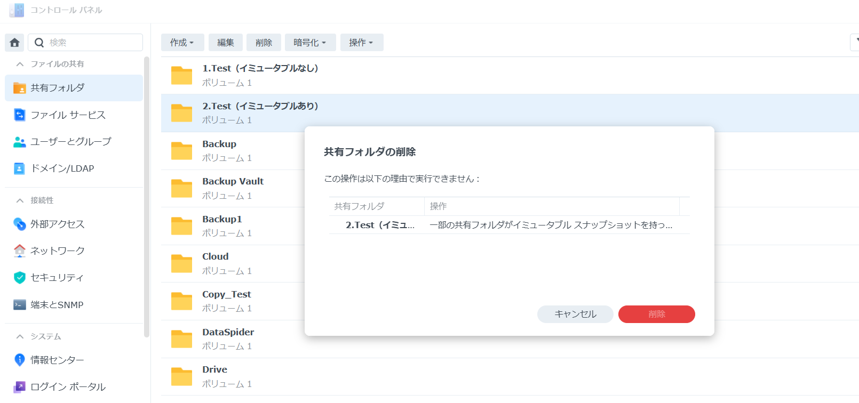Open ログイン ポータル settings
This screenshot has height=403, width=859.
[68, 387]
